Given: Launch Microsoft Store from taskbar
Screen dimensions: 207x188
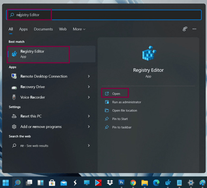Looking at the screenshot, I should (52, 183).
